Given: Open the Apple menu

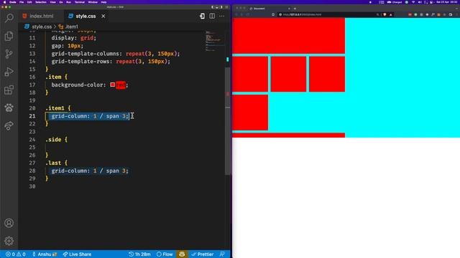Looking at the screenshot, I should click(x=5, y=2).
